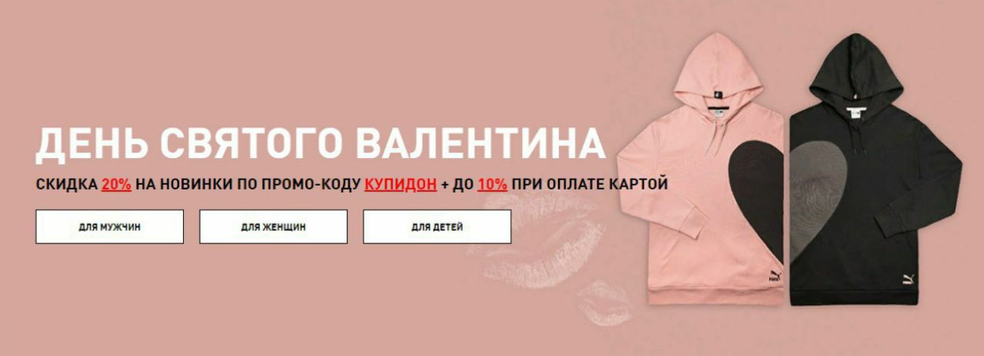Click Puma logo on pink hoodie hem
Image resolution: width=984 pixels, height=356 pixels.
tap(773, 276)
